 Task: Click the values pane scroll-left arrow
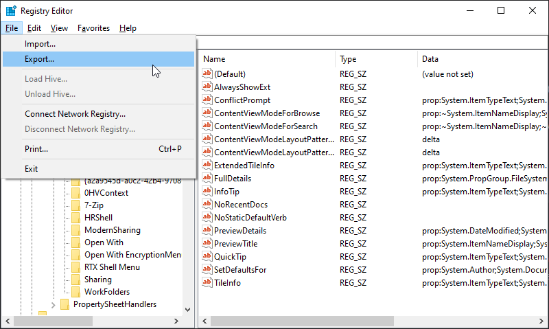205,321
